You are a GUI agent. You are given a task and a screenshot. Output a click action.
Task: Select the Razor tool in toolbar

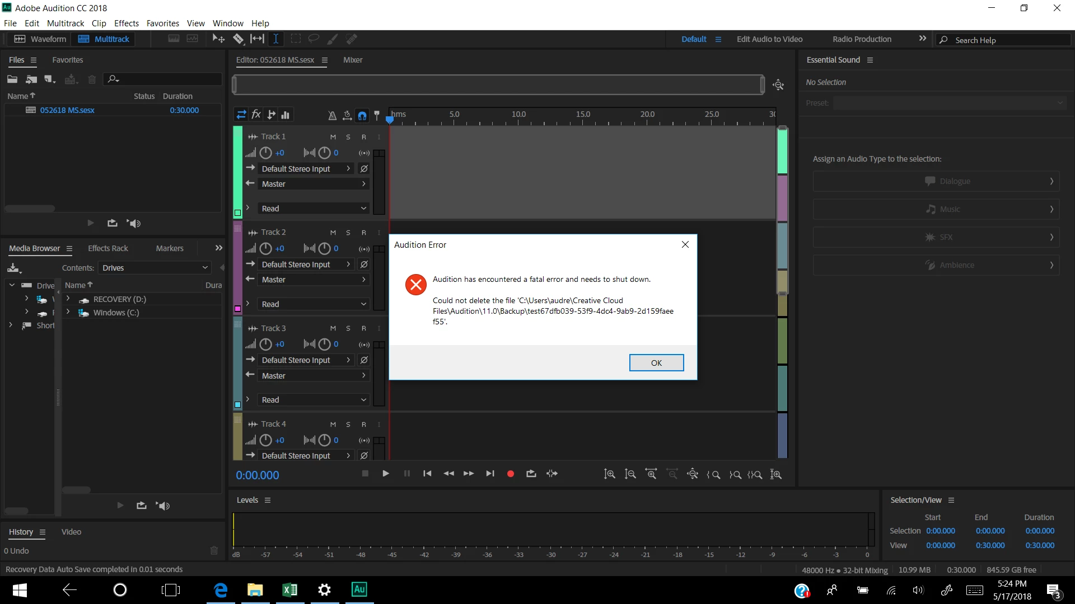coord(239,39)
